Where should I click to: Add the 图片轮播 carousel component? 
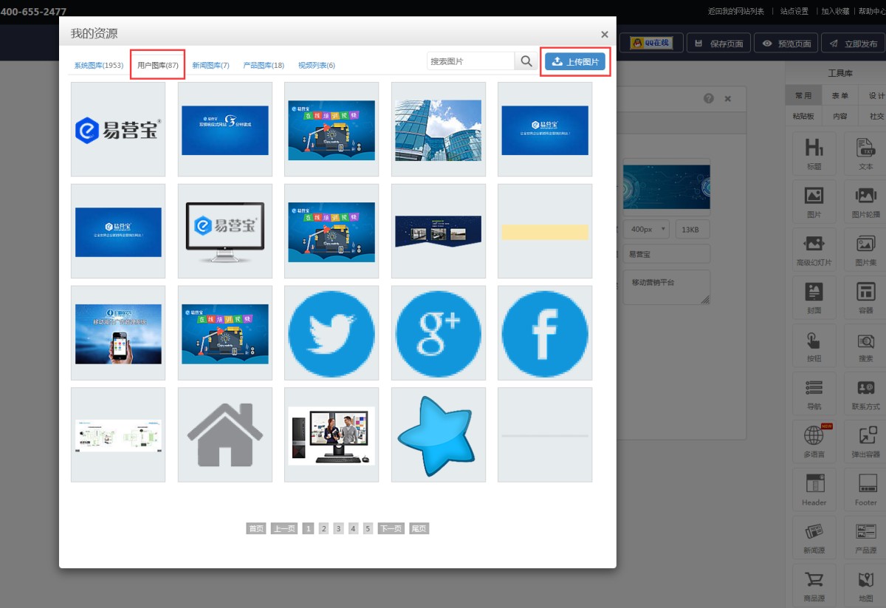865,202
